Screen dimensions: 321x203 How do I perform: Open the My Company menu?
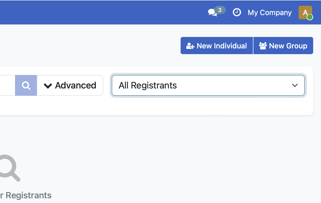[269, 12]
